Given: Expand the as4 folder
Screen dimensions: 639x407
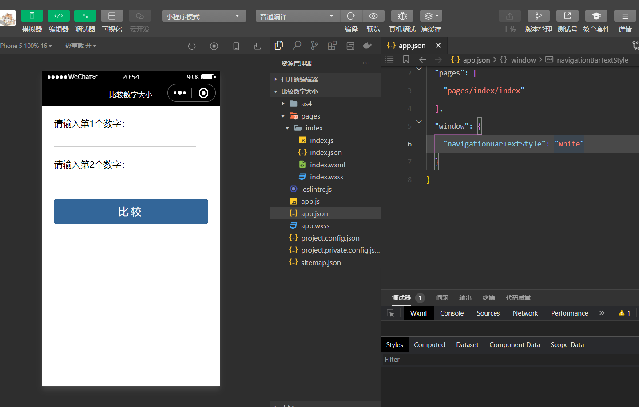Looking at the screenshot, I should pos(325,103).
